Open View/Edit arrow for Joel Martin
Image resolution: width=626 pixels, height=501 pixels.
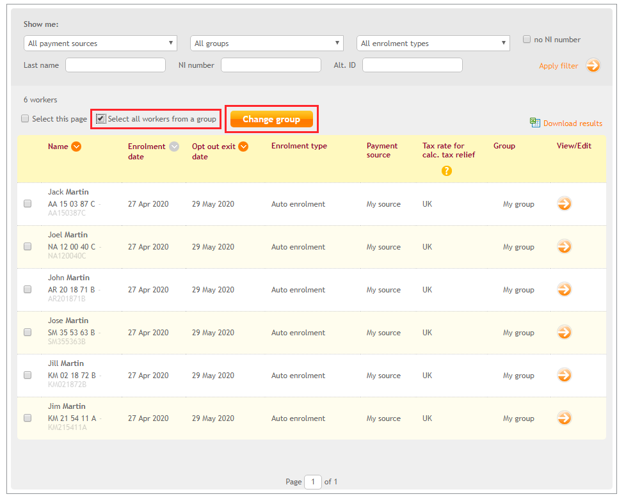[x=565, y=247]
